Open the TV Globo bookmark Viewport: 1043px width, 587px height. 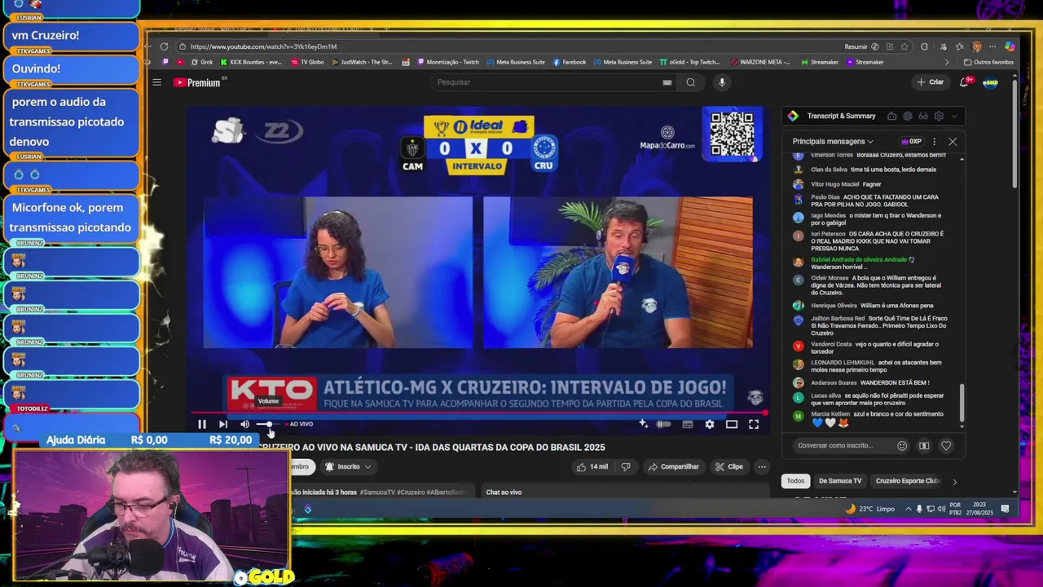307,62
